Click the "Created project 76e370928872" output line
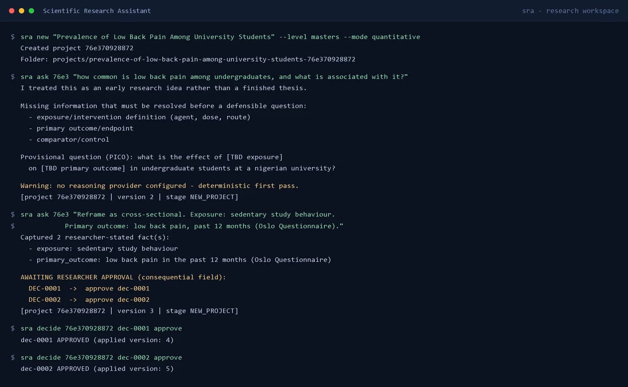The image size is (628, 387). coord(77,48)
